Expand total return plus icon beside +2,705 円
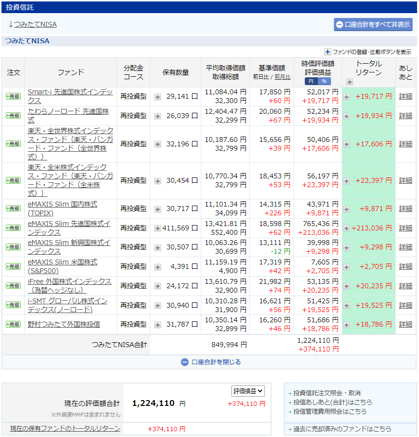The height and width of the screenshot is (437, 419). 347,267
